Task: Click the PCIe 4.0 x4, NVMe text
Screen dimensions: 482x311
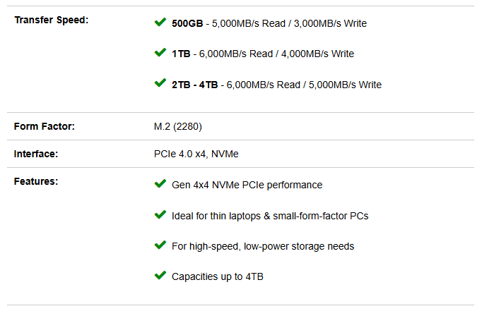Action: tap(196, 154)
